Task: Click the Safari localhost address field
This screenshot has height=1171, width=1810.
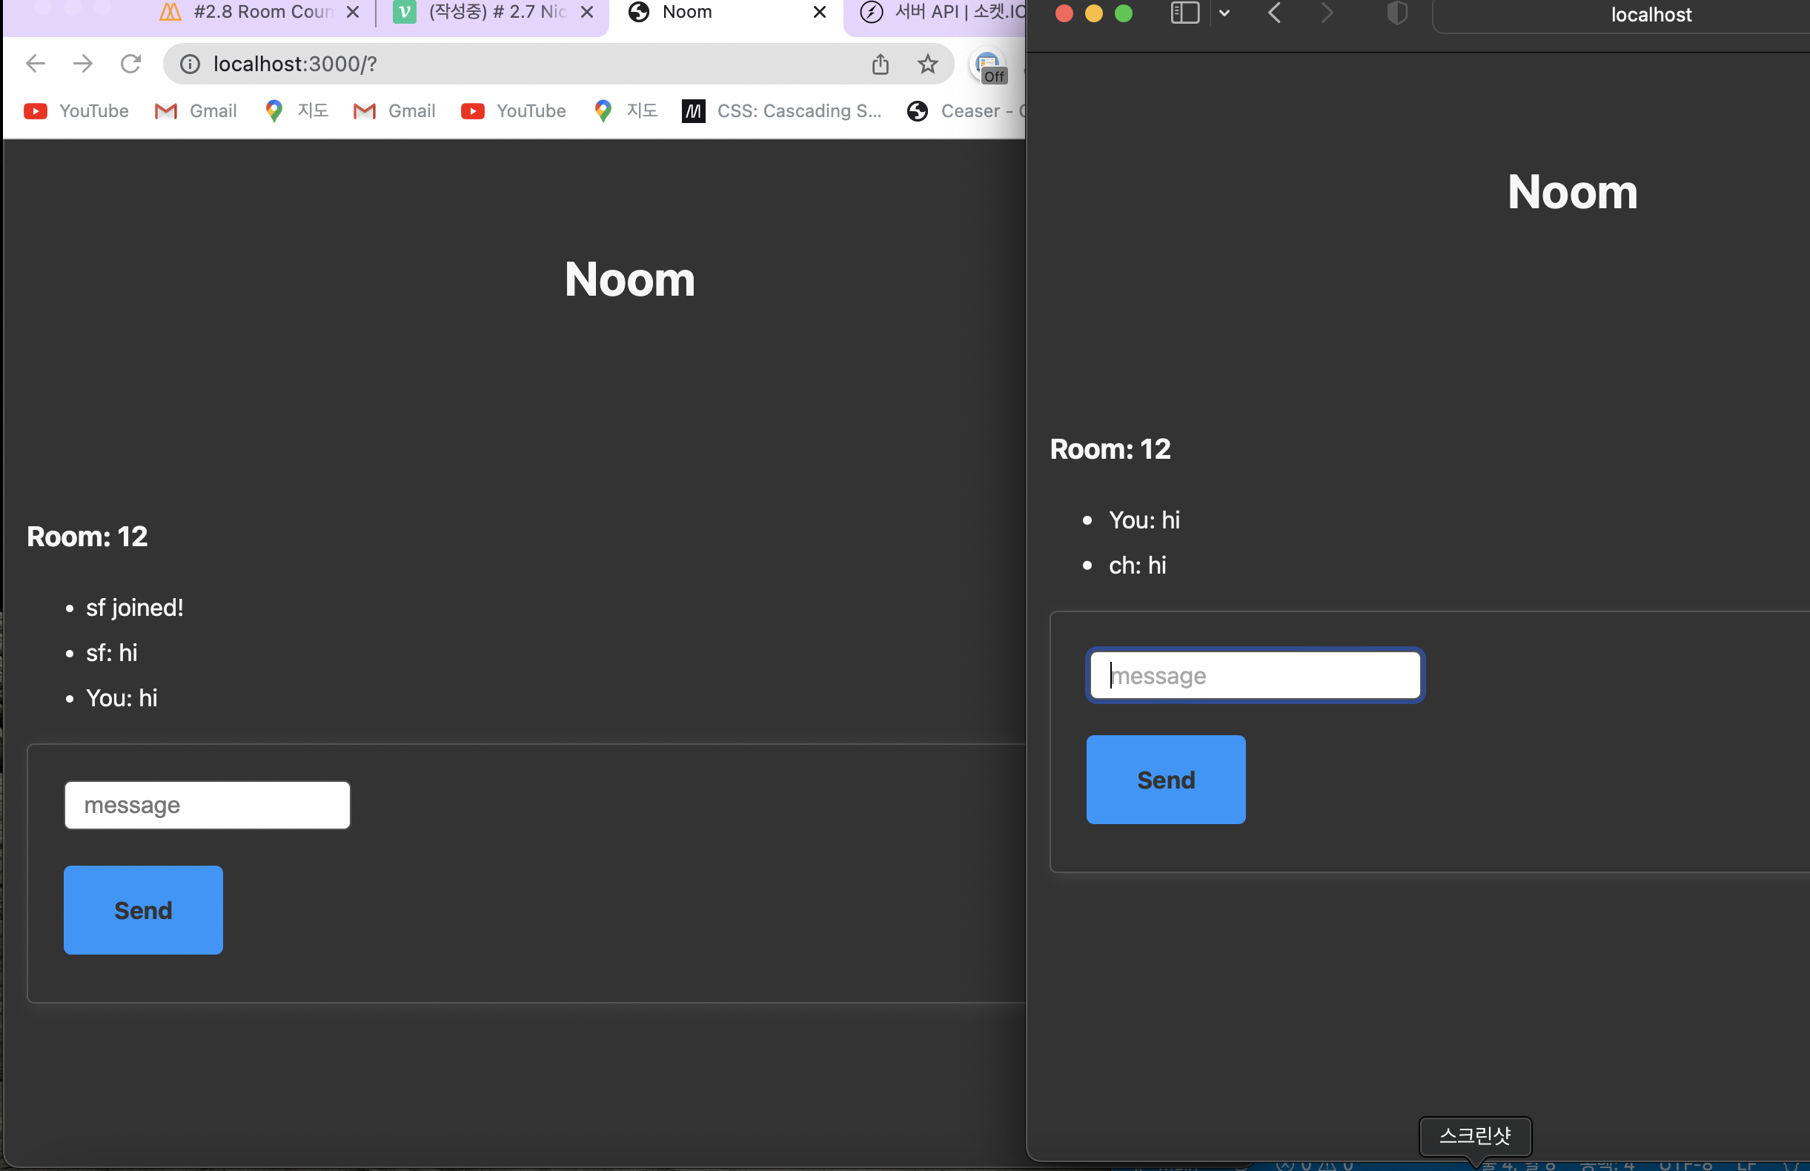Action: [1651, 16]
